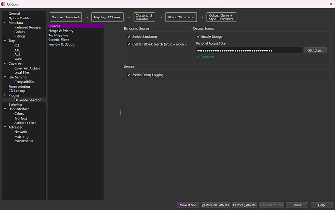This screenshot has width=335, height=210.
Task: Click the Get token... button
Action: pos(316,50)
